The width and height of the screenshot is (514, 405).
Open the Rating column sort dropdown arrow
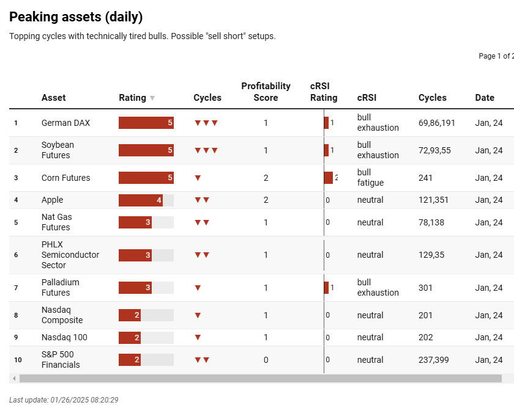152,98
